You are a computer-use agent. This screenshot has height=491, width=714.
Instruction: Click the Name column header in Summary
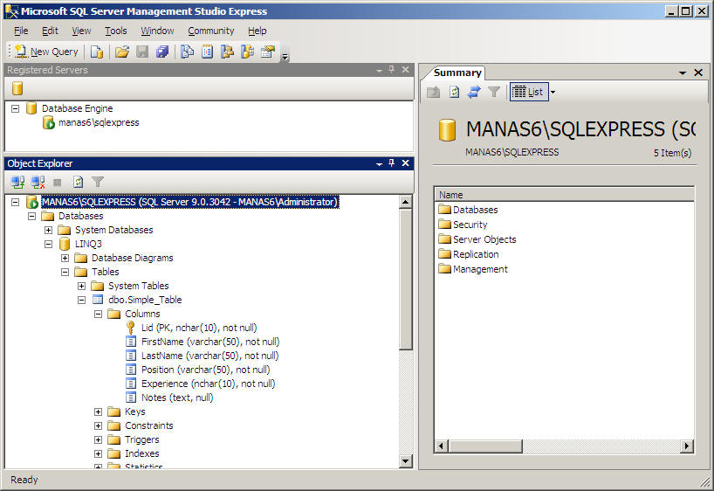pyautogui.click(x=564, y=195)
